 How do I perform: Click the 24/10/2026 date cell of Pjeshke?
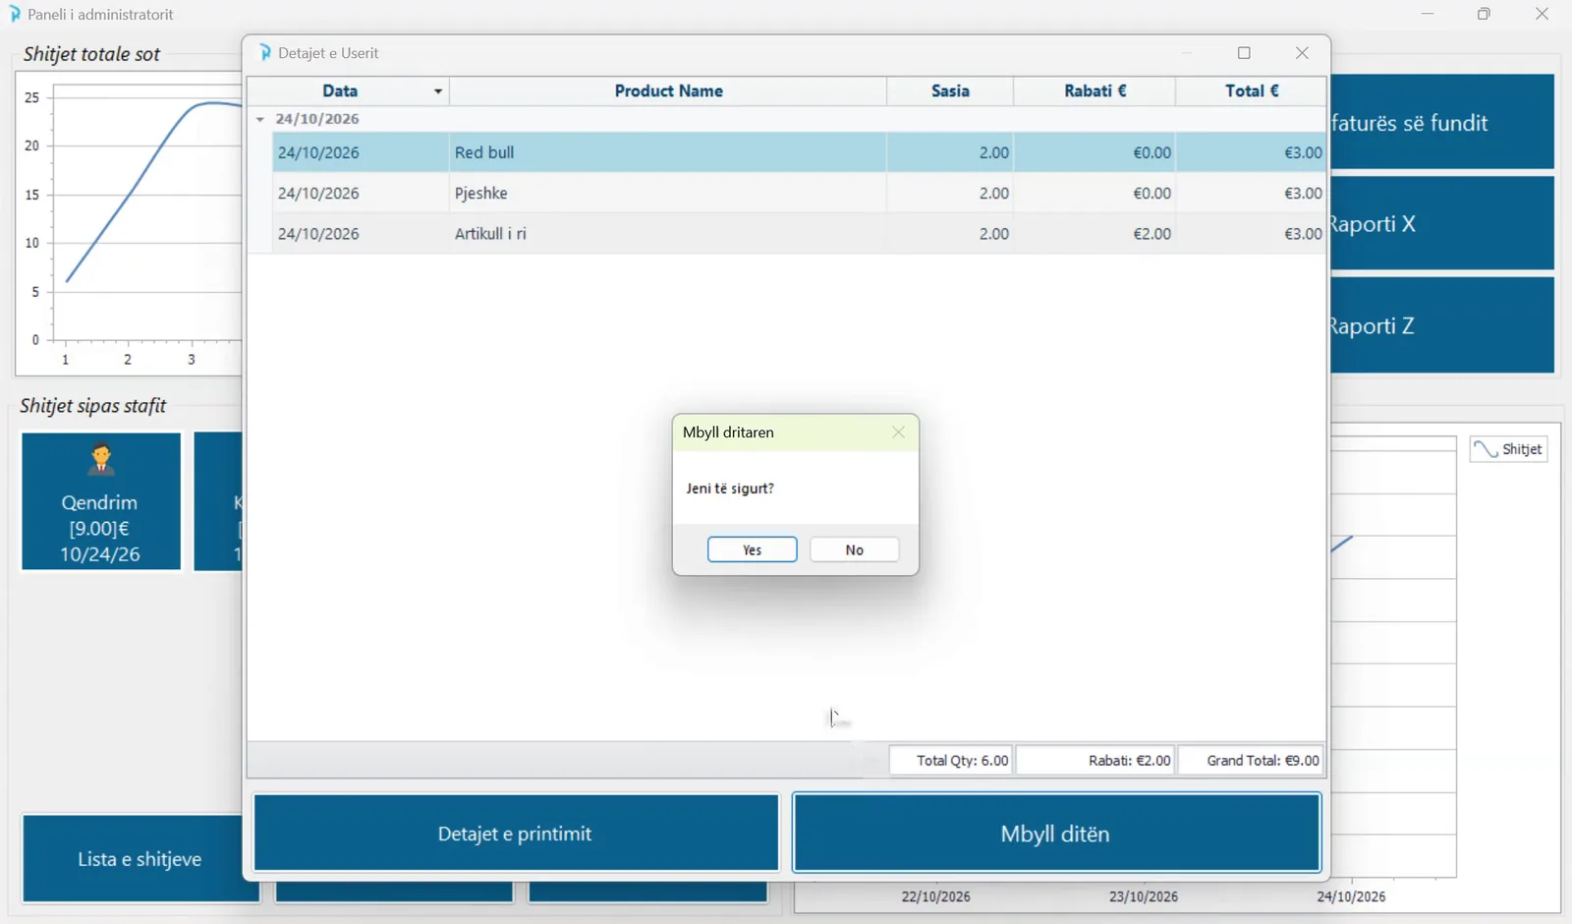tap(361, 193)
